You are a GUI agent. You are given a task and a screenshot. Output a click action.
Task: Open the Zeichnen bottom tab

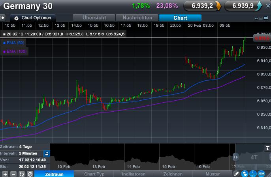pyautogui.click(x=173, y=174)
